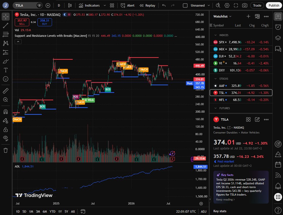Take a chart snapshot with camera icon
This screenshot has width=283, height=215.
click(x=245, y=5)
